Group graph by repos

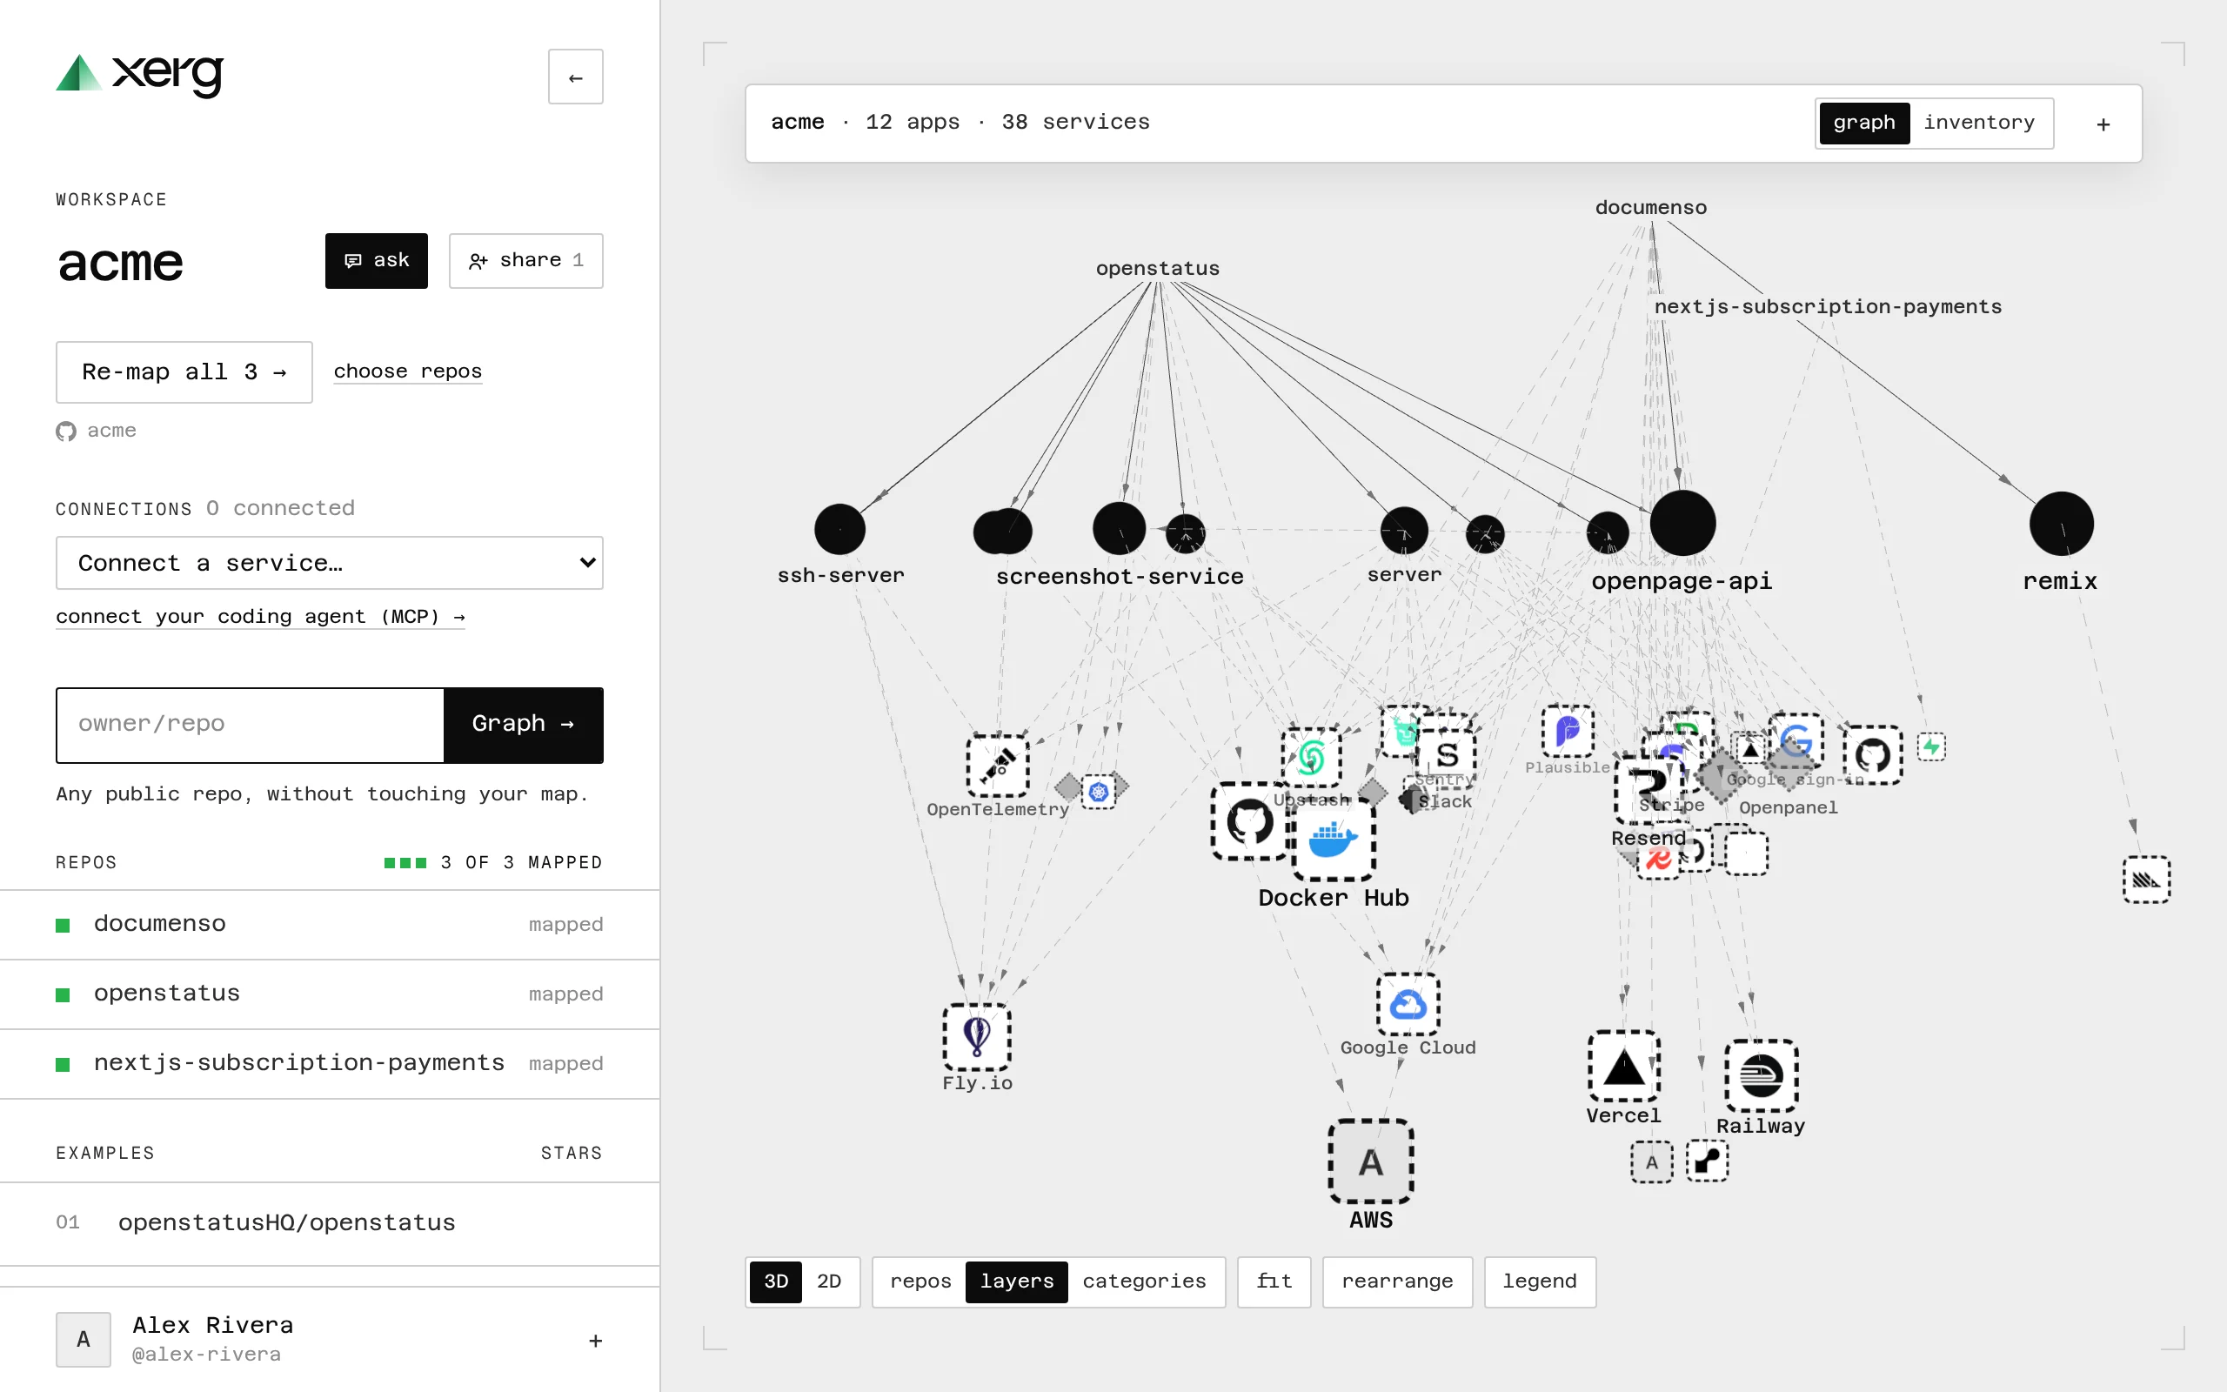[920, 1282]
